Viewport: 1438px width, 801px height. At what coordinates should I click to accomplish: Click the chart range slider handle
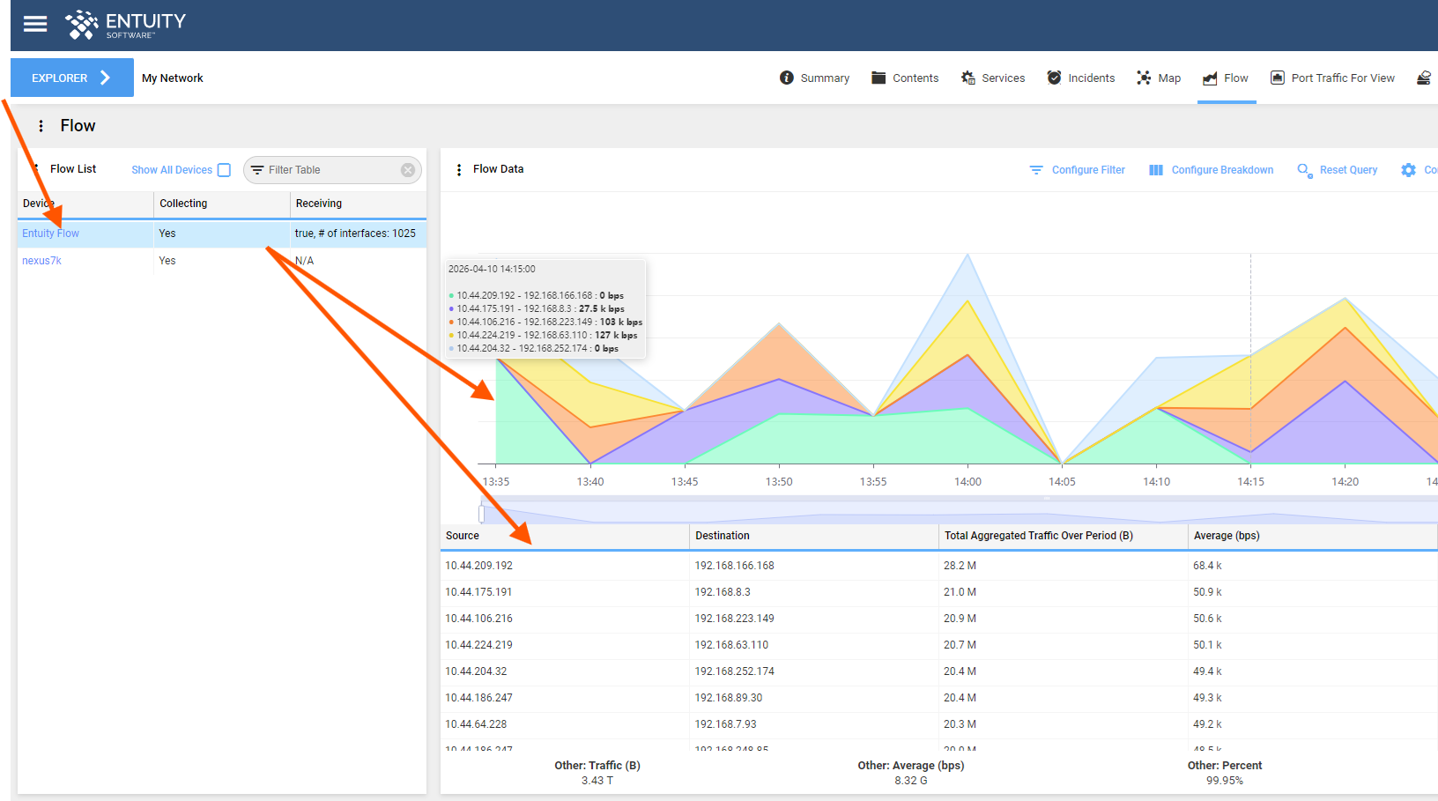coord(482,512)
